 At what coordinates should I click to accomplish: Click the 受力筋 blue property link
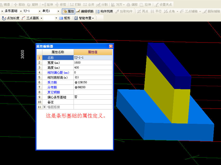point(52,82)
